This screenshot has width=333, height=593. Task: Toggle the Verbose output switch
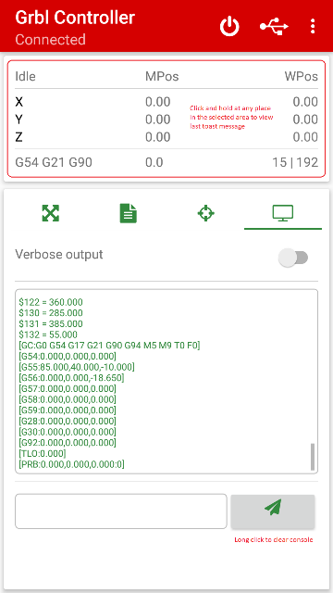[x=293, y=258]
